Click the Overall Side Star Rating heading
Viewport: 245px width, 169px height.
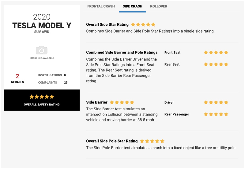(107, 25)
